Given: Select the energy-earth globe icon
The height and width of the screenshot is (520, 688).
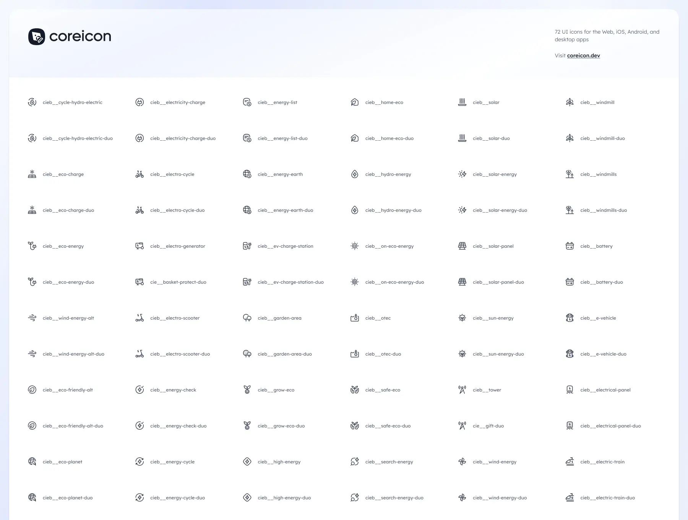Looking at the screenshot, I should point(247,174).
